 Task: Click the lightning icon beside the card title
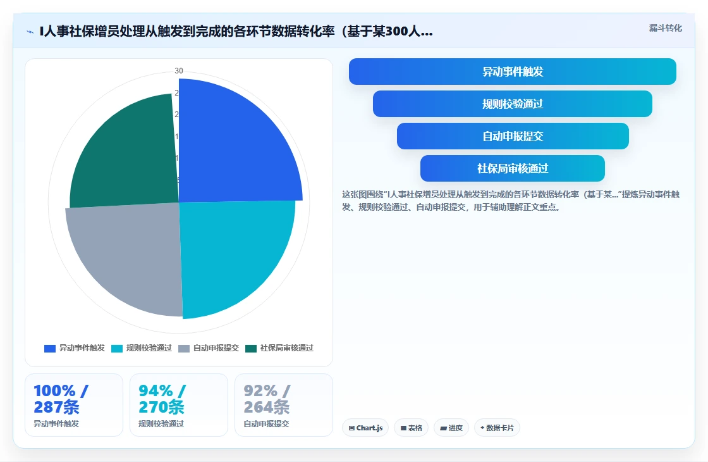pos(30,32)
